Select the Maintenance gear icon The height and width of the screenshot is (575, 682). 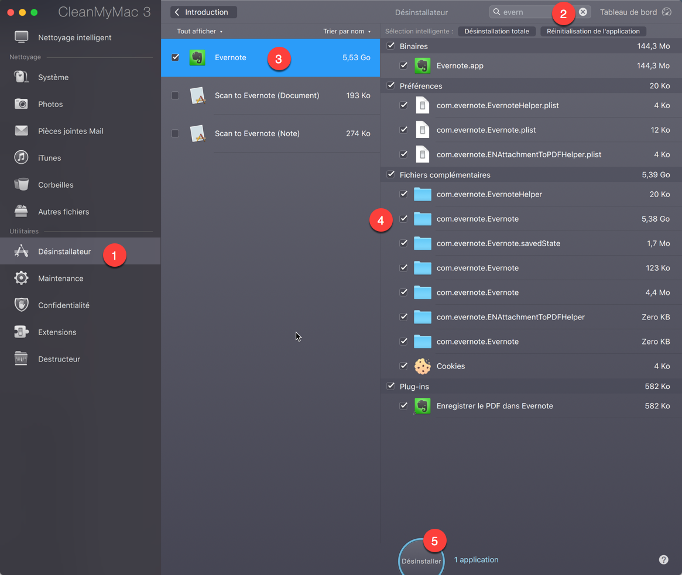[21, 278]
